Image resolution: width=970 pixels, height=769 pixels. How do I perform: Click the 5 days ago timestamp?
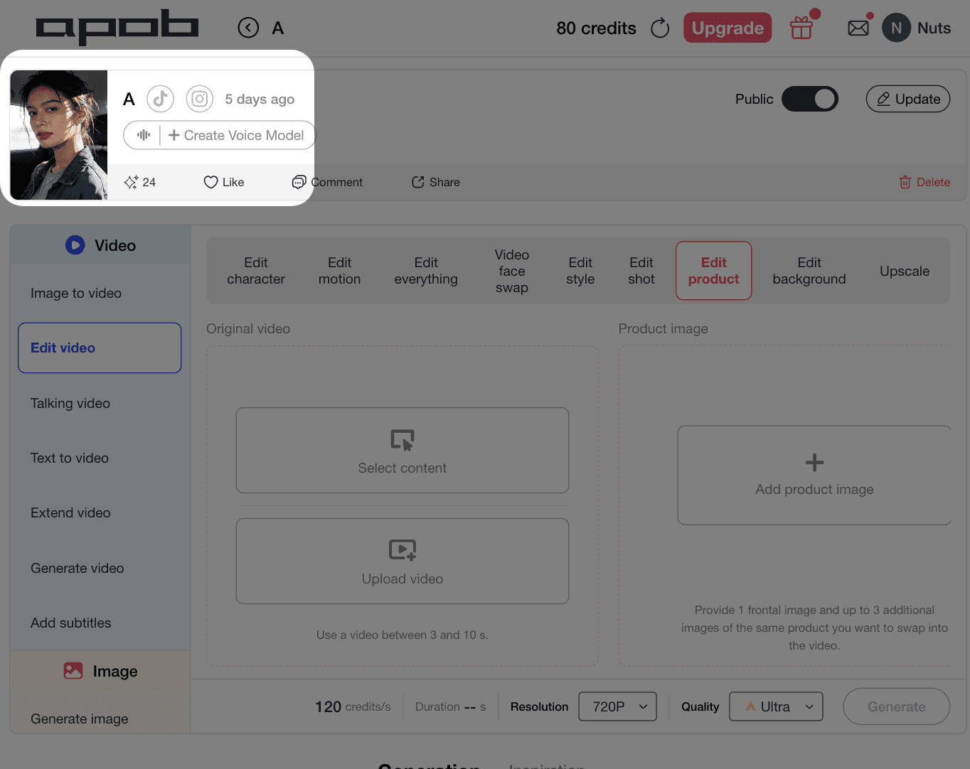click(260, 100)
